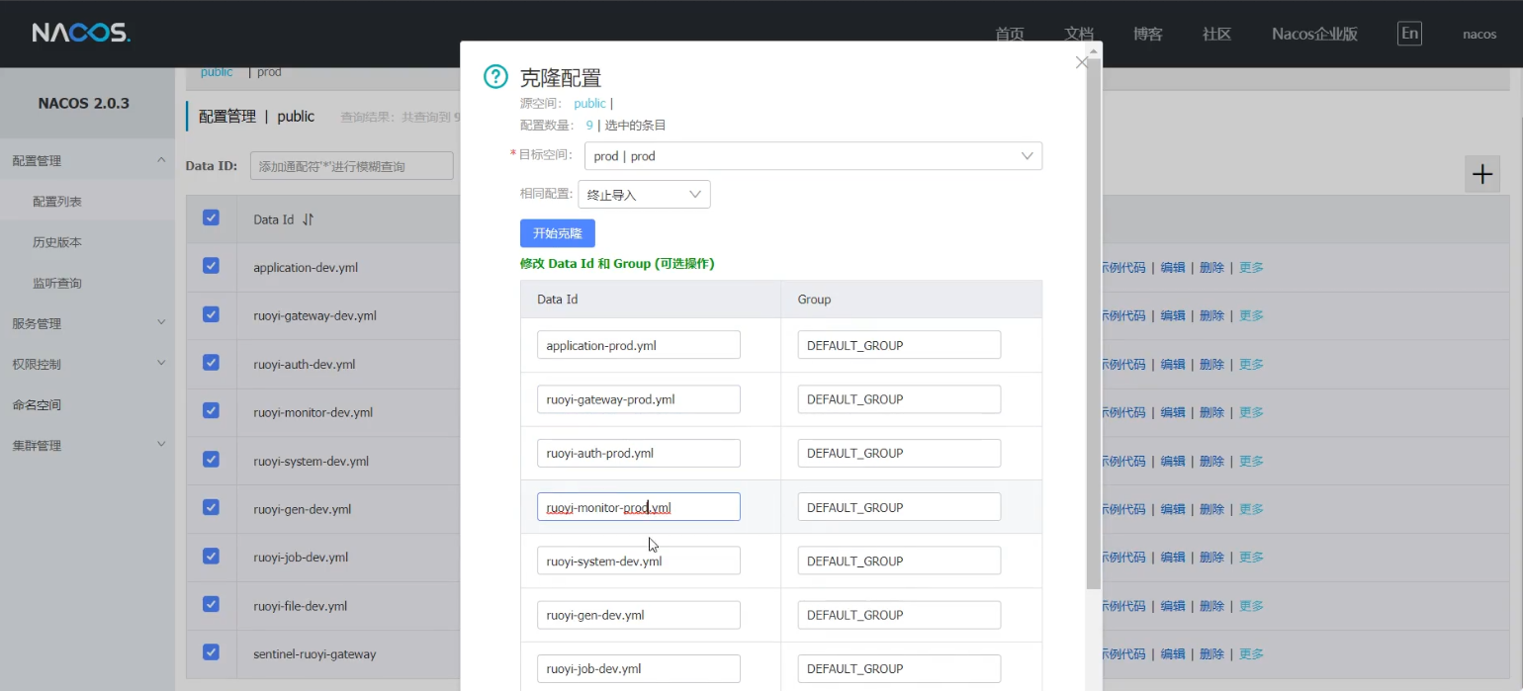Click the ruoyi-monitor-prod.yml Data Id field
Viewport: 1523px width, 691px height.
click(x=639, y=507)
